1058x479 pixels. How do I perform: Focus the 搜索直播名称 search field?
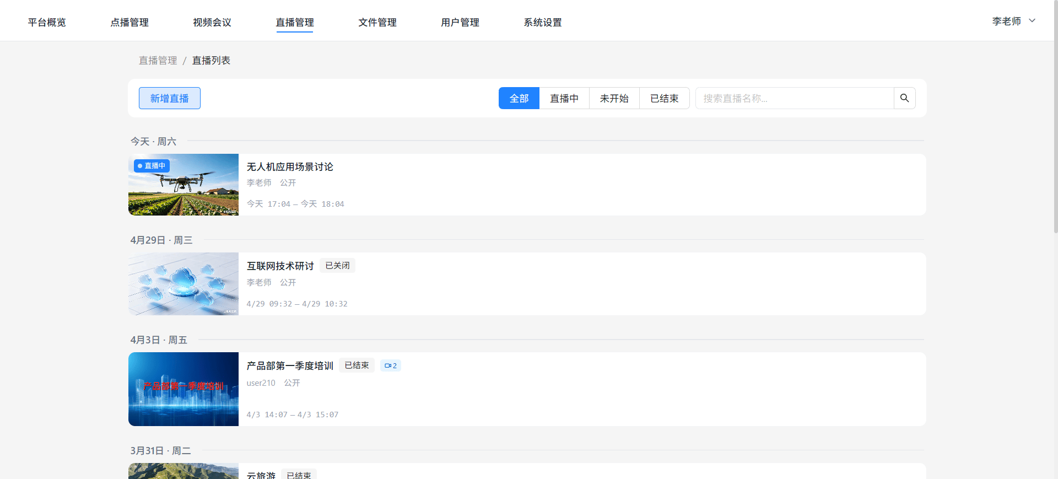(795, 98)
